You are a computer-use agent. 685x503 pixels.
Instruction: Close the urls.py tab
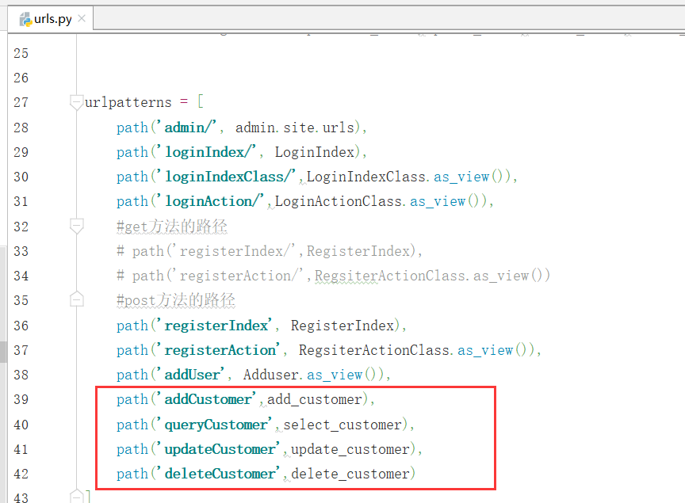coord(82,18)
